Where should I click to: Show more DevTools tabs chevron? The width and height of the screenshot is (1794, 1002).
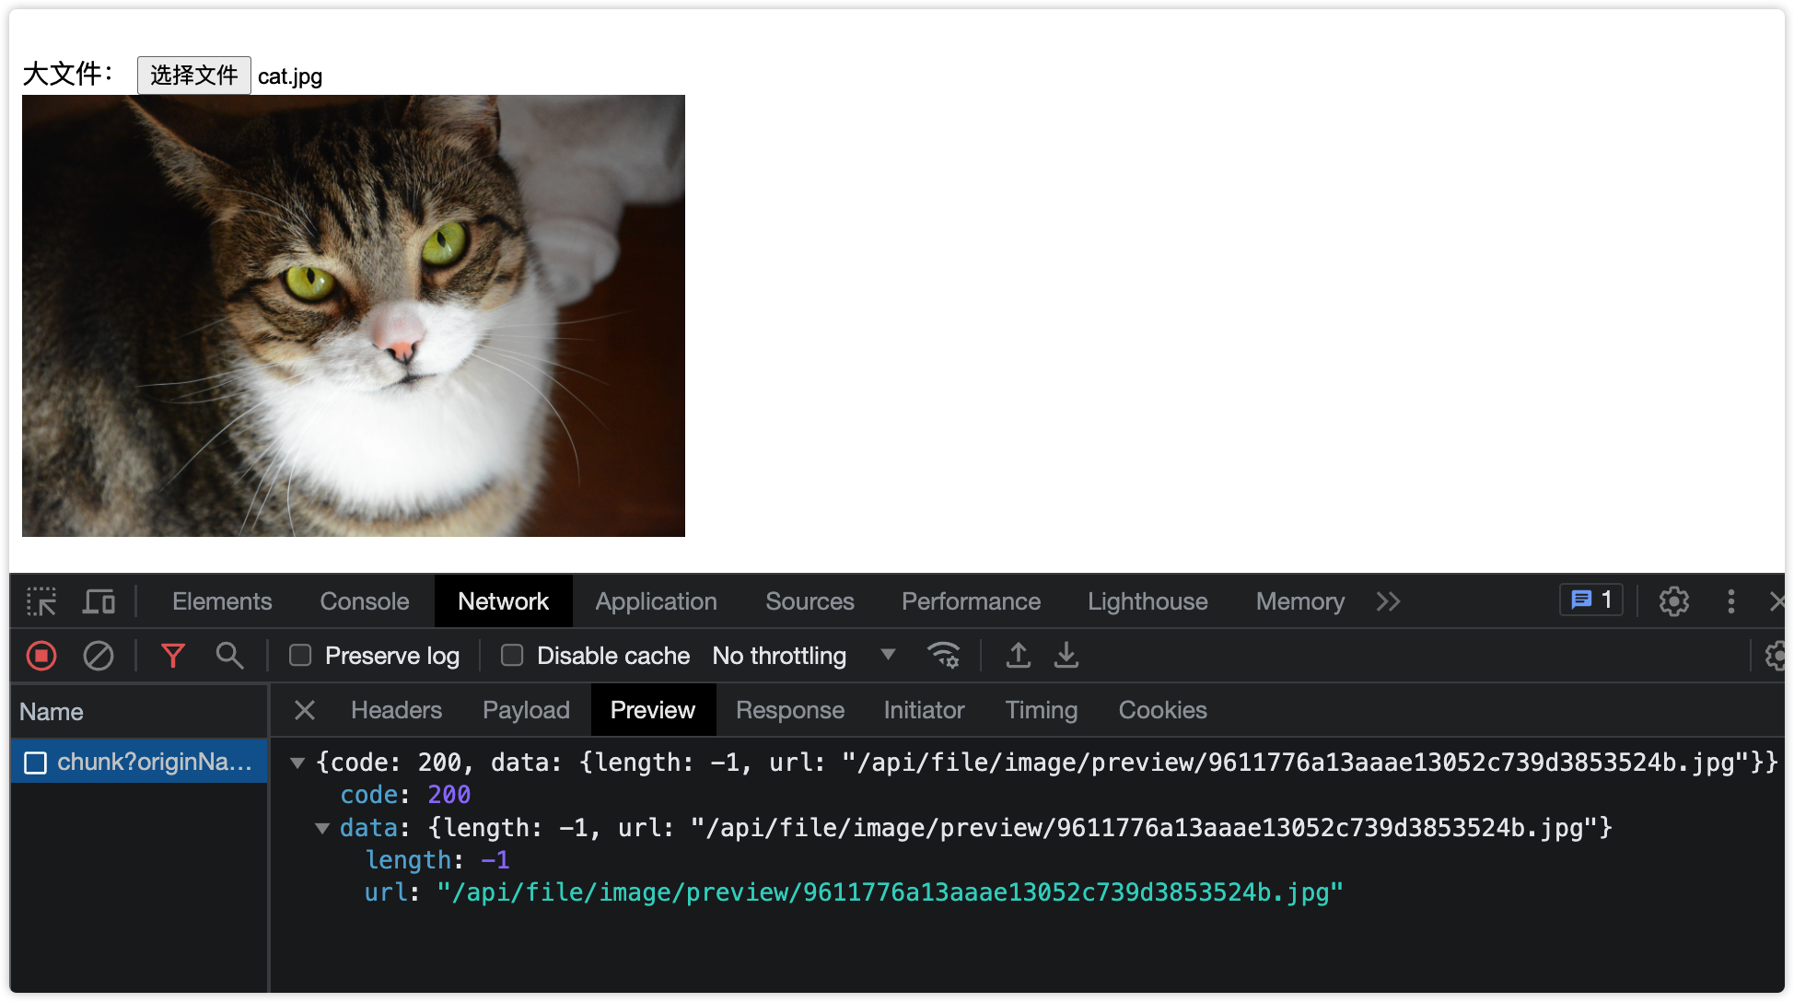tap(1388, 601)
